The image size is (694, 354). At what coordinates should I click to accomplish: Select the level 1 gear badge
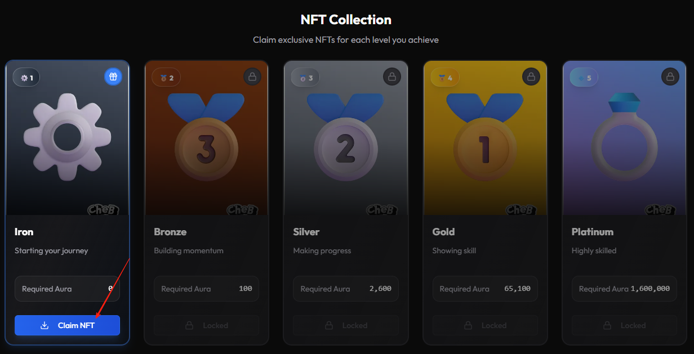tap(27, 78)
